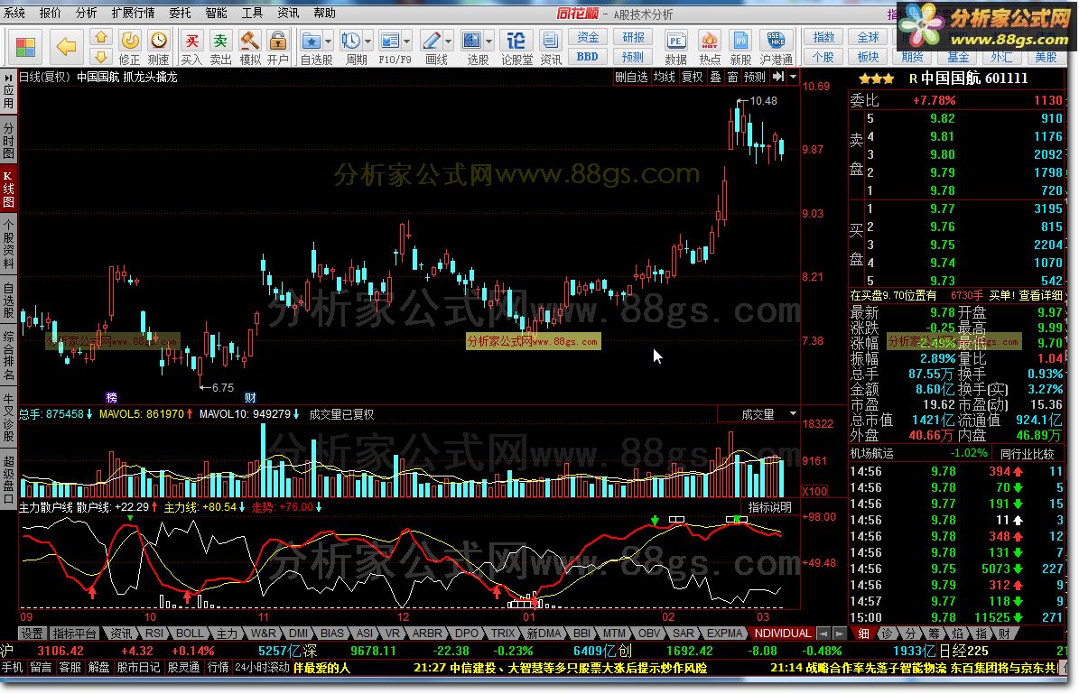The width and height of the screenshot is (1079, 694).
Task: Click the 指标说明 indicator description button
Action: click(770, 507)
